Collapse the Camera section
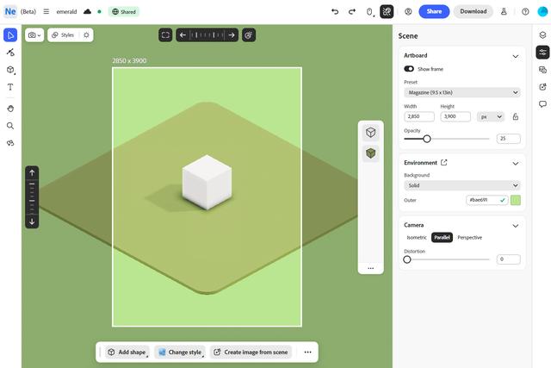The image size is (551, 368). pos(515,225)
